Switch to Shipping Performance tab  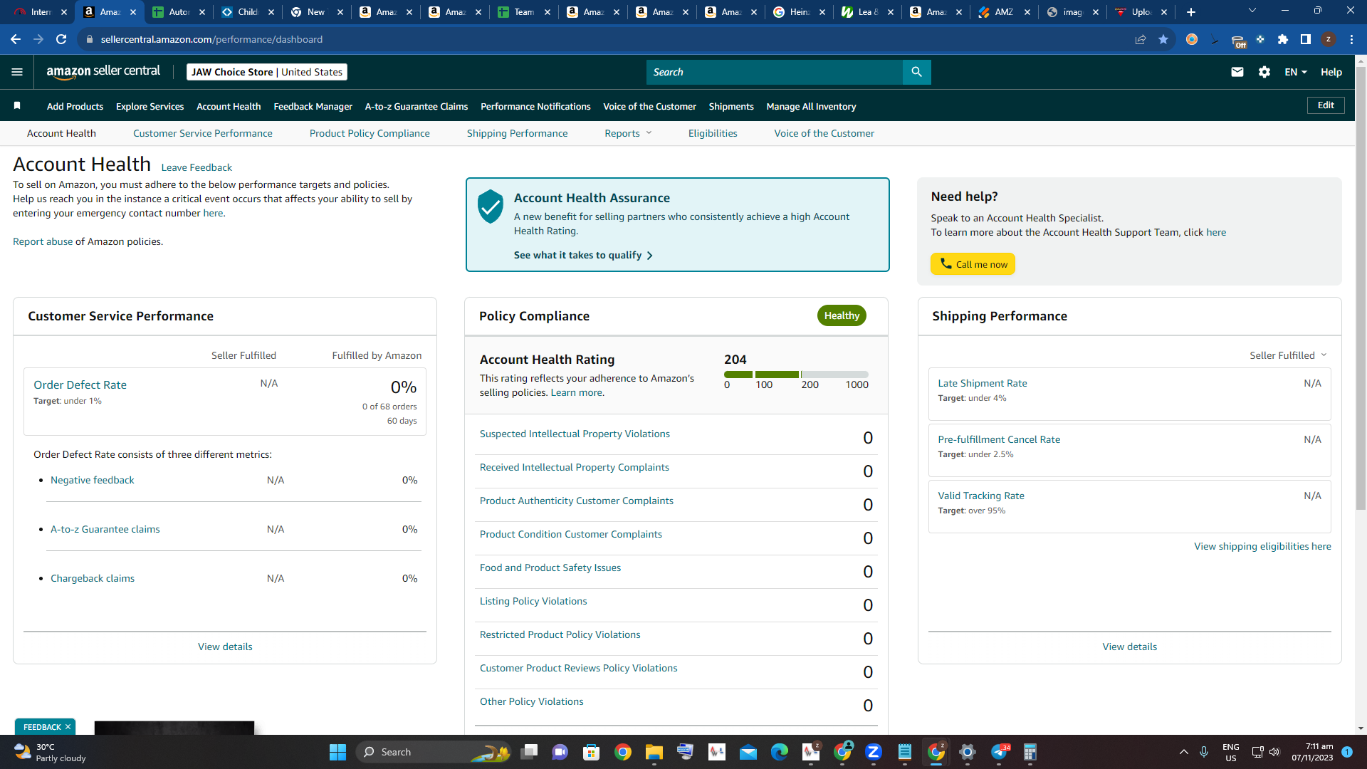(517, 133)
